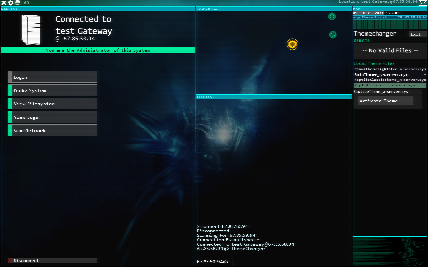Open settings with the gear icon
The image size is (428, 267).
11,3
